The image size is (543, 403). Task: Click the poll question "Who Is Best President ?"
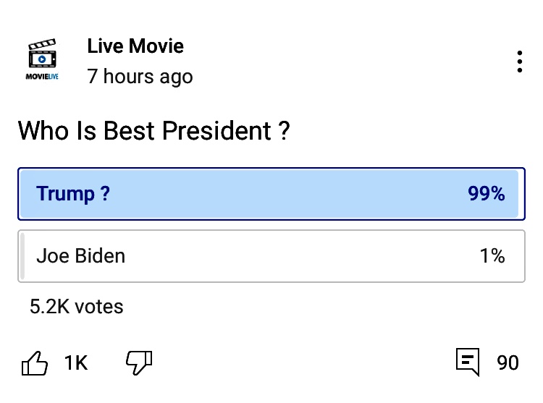coord(153,132)
